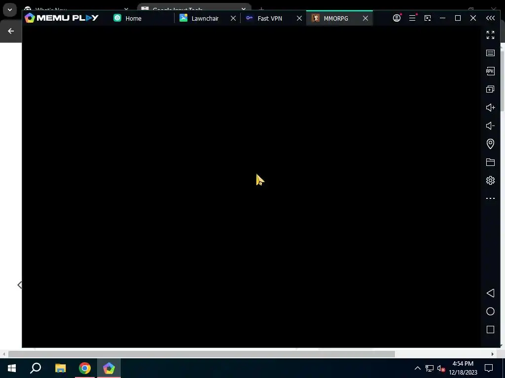Click the muted volume tray icon
The width and height of the screenshot is (505, 378).
coord(441,368)
